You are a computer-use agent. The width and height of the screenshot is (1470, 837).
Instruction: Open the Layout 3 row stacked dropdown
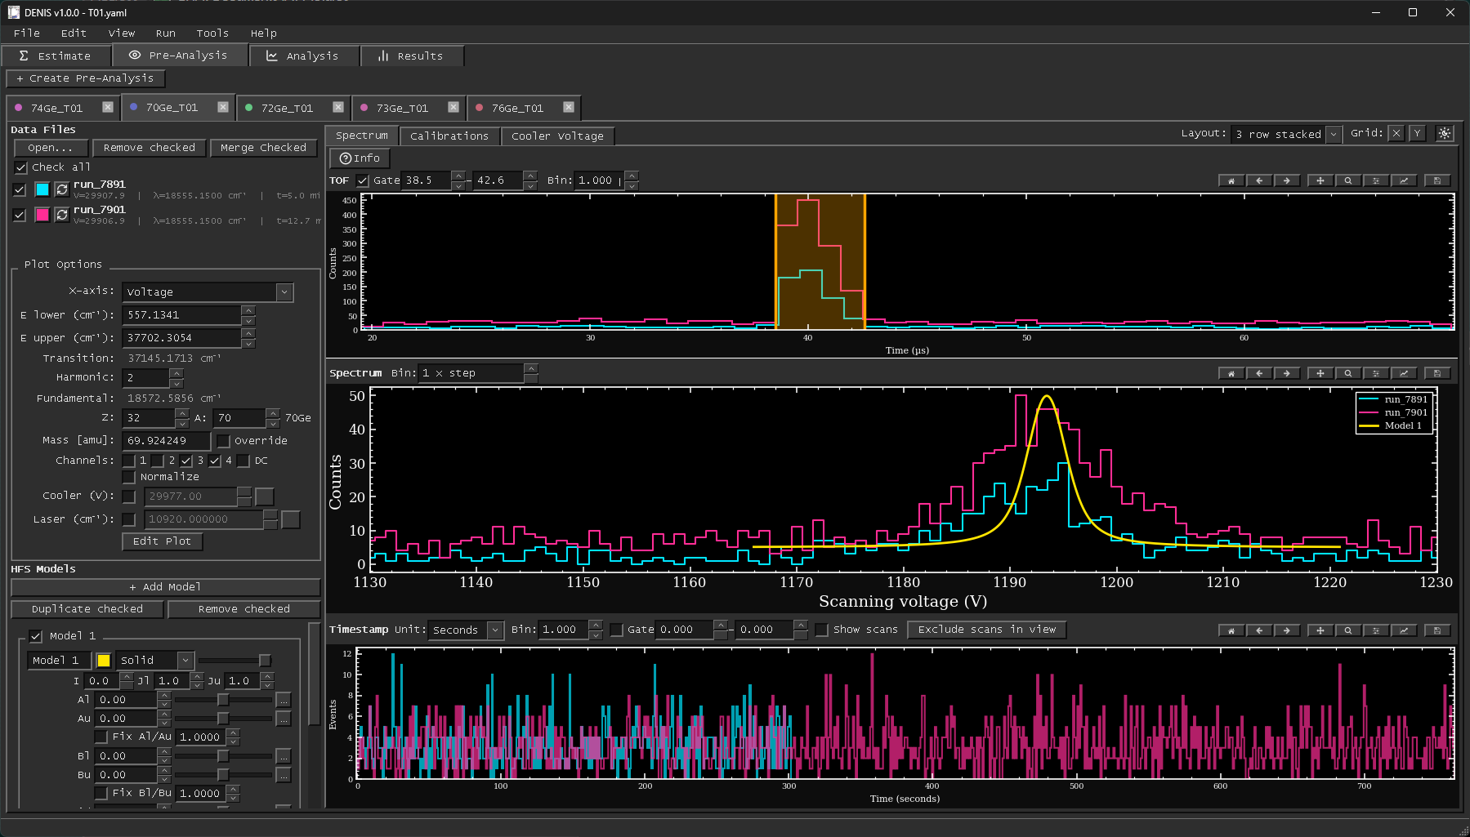pos(1286,134)
